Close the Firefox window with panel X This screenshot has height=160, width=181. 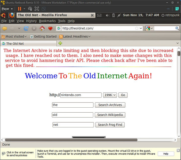pyautogui.click(x=92, y=15)
